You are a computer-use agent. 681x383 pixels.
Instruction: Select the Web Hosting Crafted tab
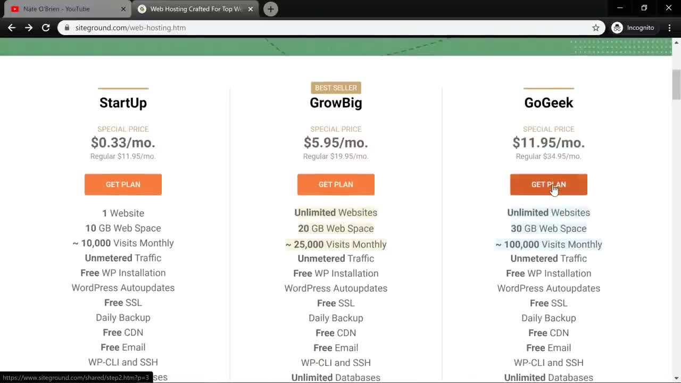tap(195, 9)
